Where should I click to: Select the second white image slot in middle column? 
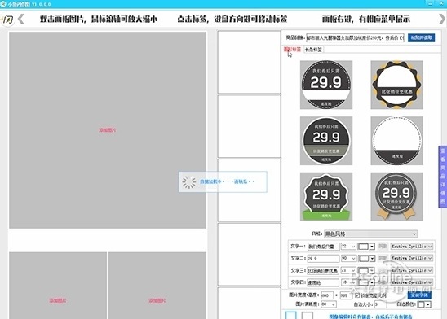(249, 126)
